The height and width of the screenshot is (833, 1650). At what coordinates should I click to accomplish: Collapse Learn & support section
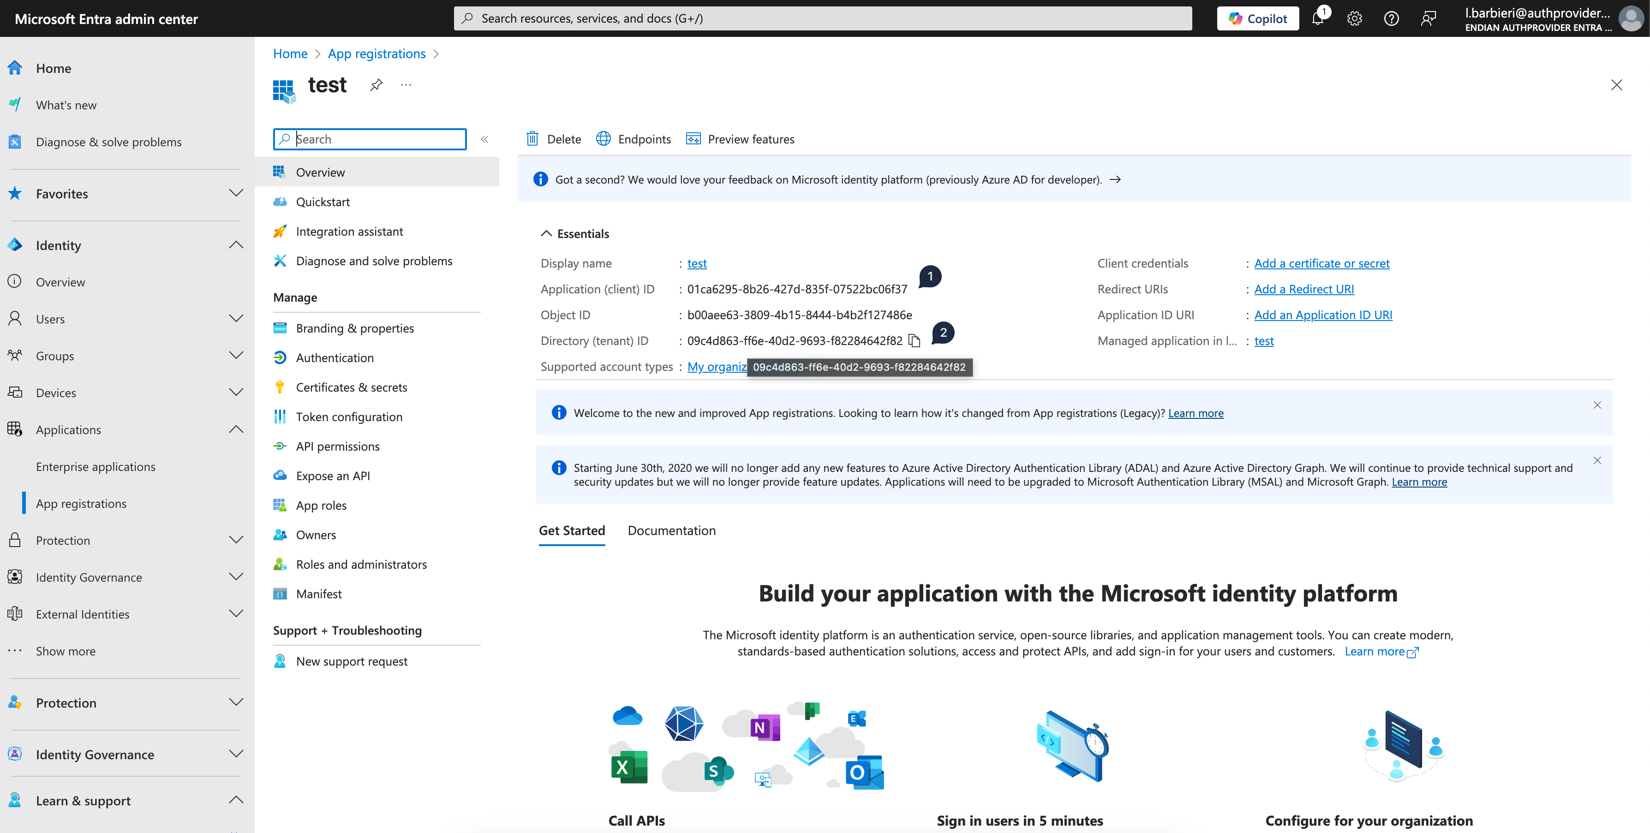(x=236, y=800)
